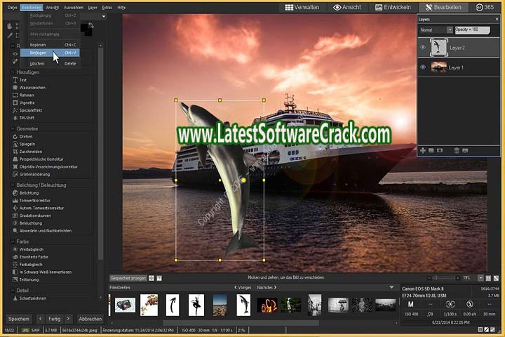Open the Tilt-Shift effect tool
This screenshot has height=337, width=505.
(x=28, y=118)
